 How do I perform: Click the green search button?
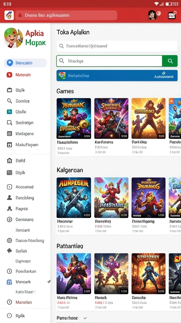tap(170, 61)
